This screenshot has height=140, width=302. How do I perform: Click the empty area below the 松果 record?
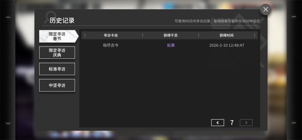pyautogui.click(x=170, y=83)
